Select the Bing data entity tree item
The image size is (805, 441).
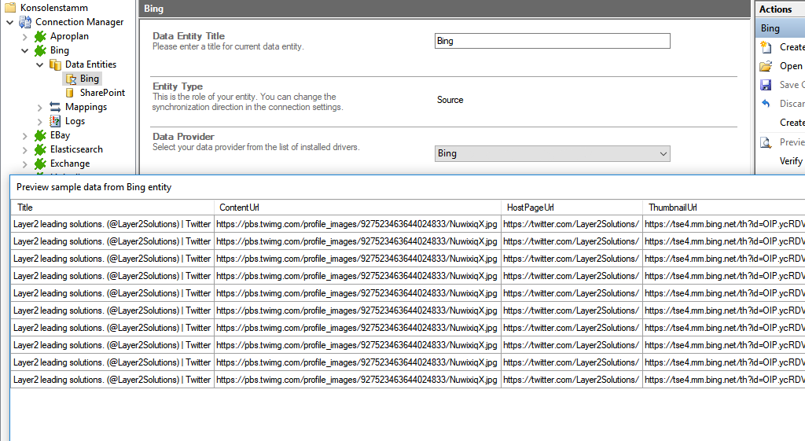click(89, 79)
